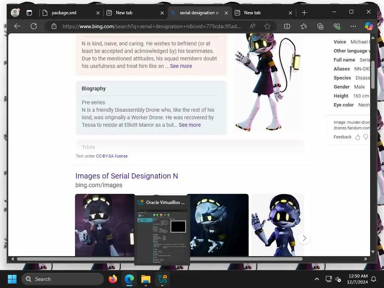The height and width of the screenshot is (288, 384).
Task: Select VirtualBox on the taskbar
Action: pos(162,279)
